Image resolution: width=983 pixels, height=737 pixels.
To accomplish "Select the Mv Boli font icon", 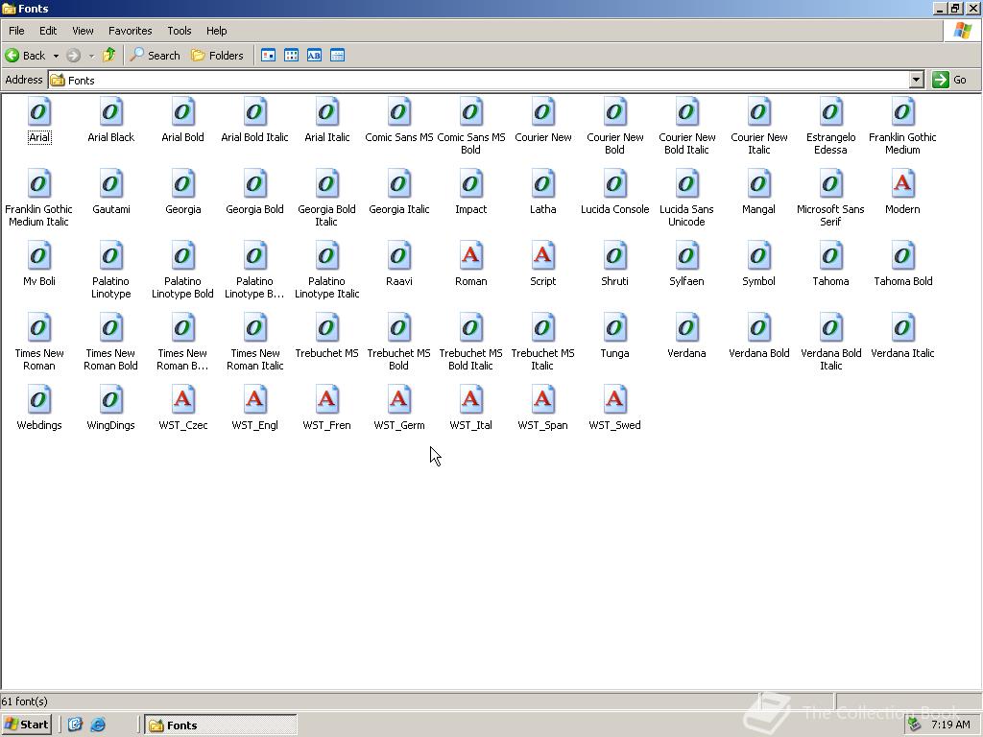I will (38, 256).
